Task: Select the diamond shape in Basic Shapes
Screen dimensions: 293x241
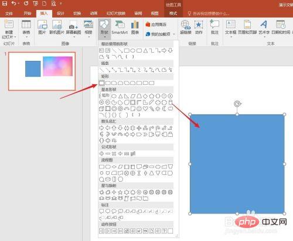Action: [x=145, y=96]
